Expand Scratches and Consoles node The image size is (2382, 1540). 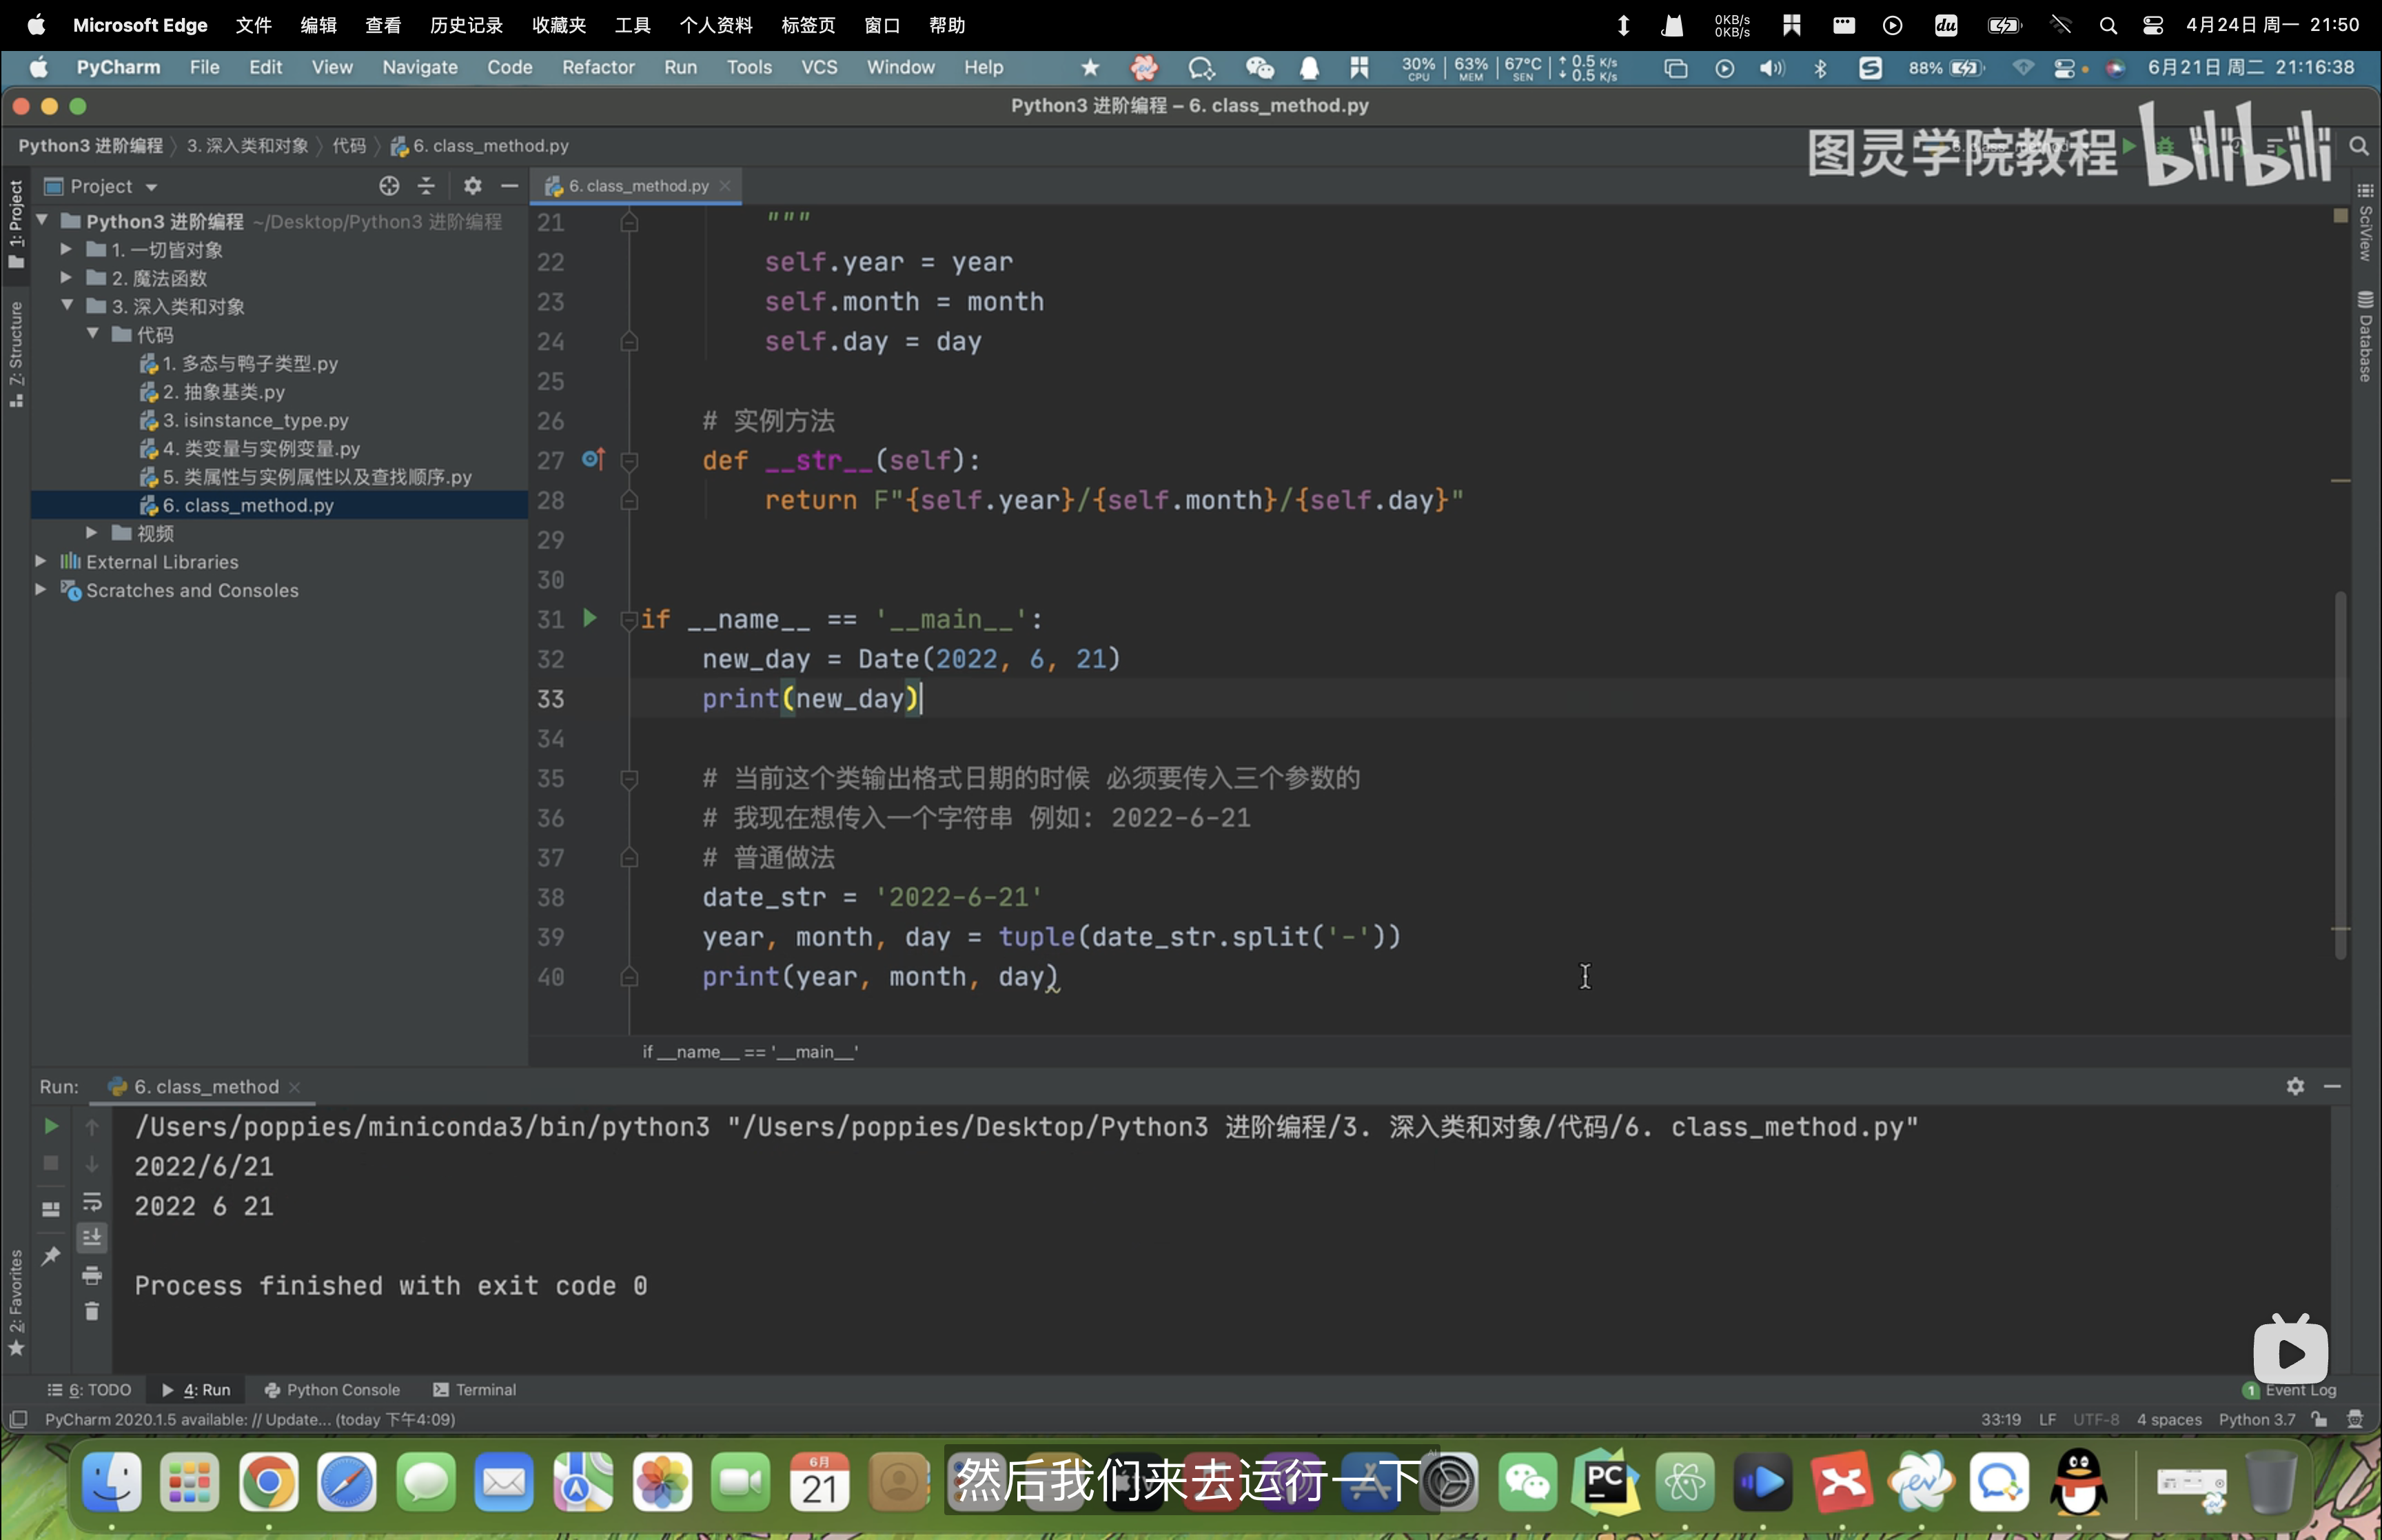[41, 589]
